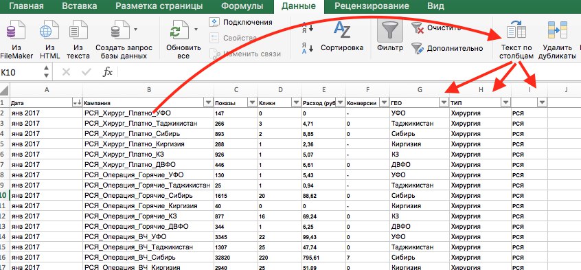Screen dimensions: 581x270
Task: Click Показы cell value 1615
Action: [x=236, y=195]
